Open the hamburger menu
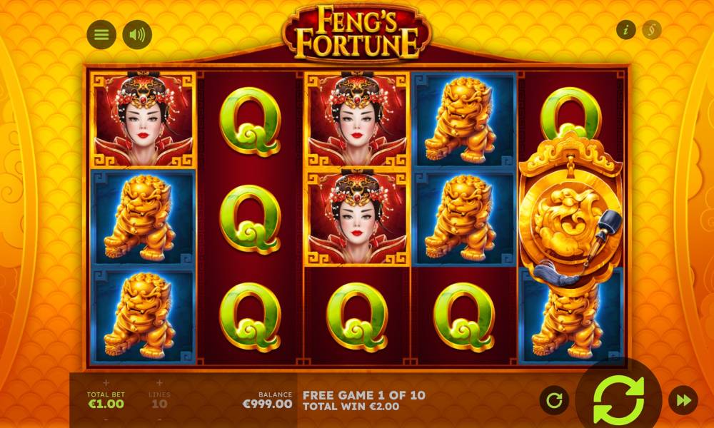Image resolution: width=714 pixels, height=428 pixels. tap(101, 34)
